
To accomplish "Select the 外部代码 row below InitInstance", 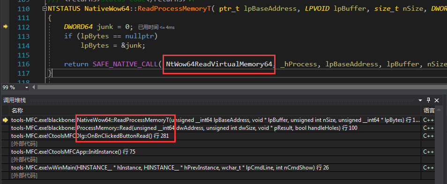I will coord(215,160).
